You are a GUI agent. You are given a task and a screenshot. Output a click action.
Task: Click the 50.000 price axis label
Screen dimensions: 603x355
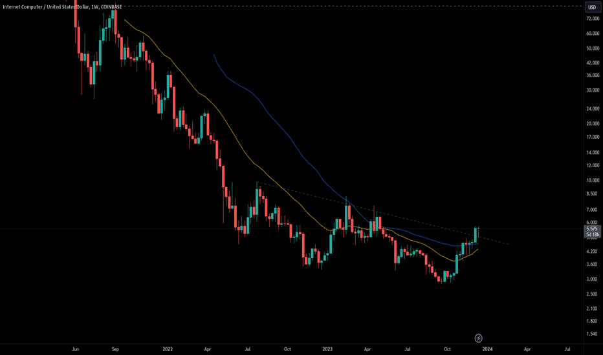(x=593, y=48)
